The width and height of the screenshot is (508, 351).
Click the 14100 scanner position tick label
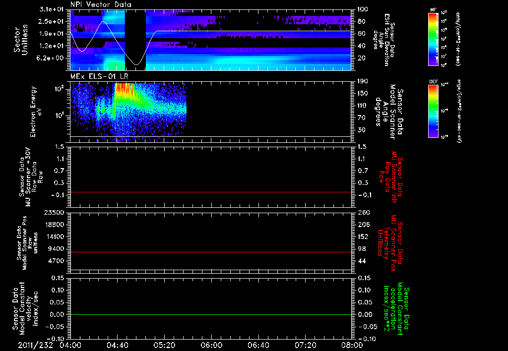pos(55,236)
